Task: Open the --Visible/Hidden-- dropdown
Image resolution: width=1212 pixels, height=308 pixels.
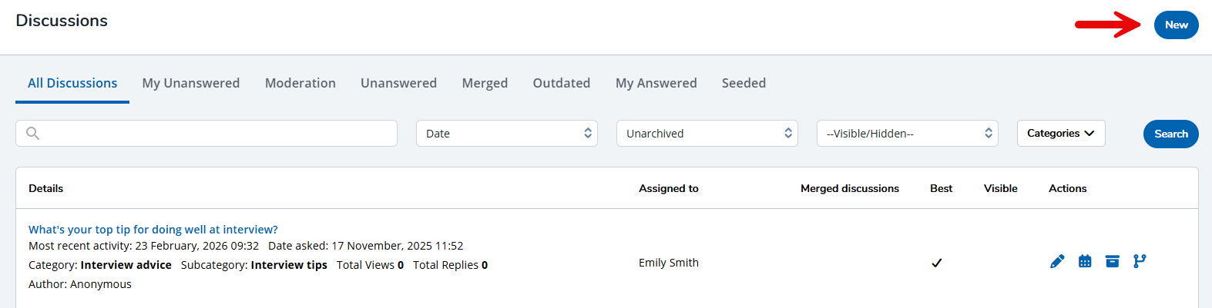Action: pyautogui.click(x=907, y=134)
